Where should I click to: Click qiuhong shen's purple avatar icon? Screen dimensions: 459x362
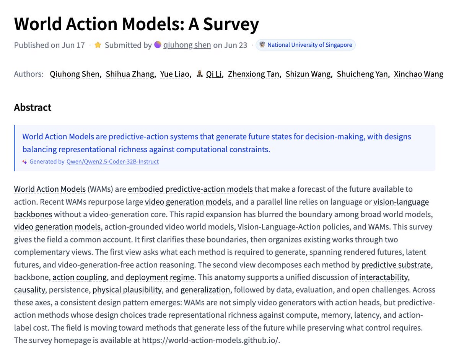coord(158,45)
